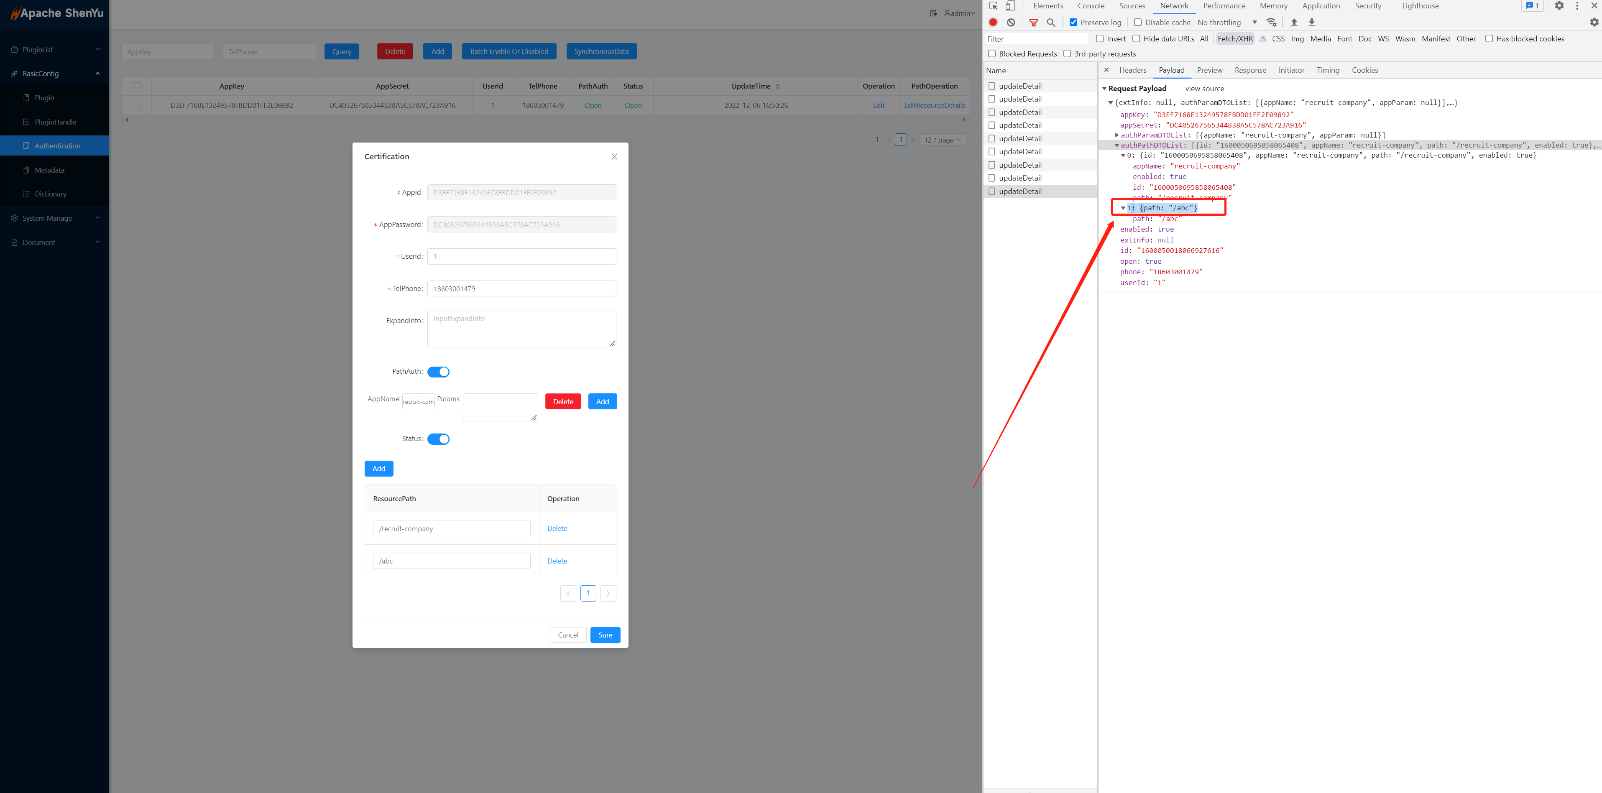This screenshot has width=1602, height=793.
Task: Toggle the device toolbar icon
Action: click(x=1011, y=5)
